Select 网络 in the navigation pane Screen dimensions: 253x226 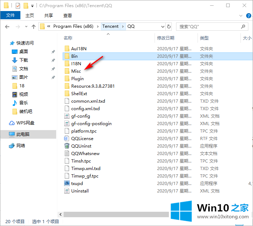point(21,146)
